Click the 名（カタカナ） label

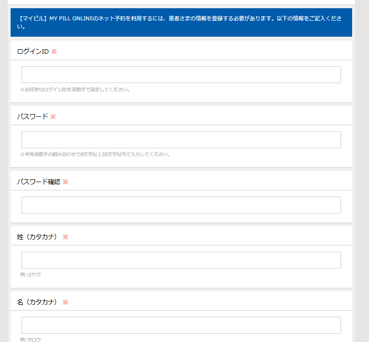click(37, 302)
